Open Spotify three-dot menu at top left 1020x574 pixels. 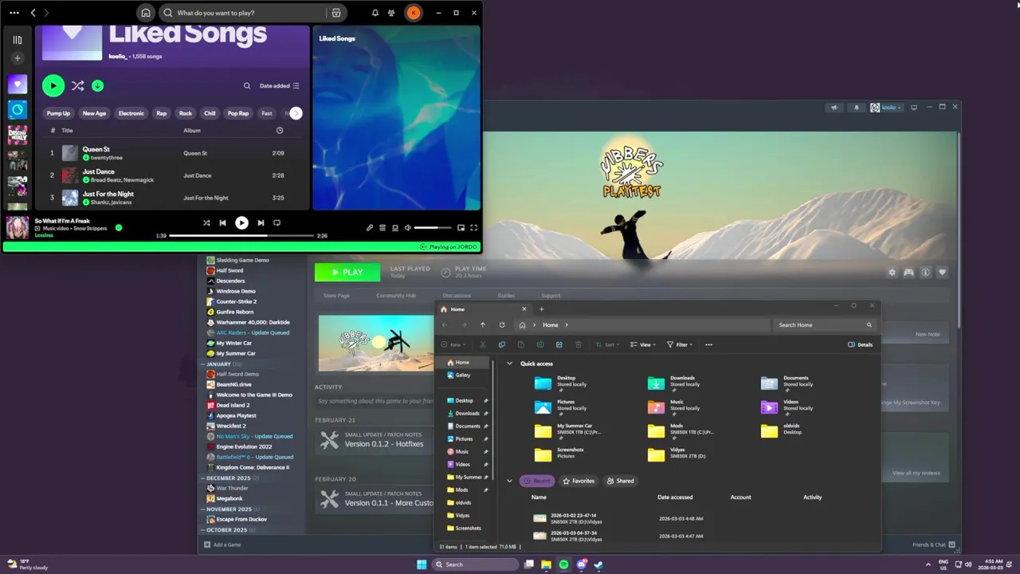[14, 13]
